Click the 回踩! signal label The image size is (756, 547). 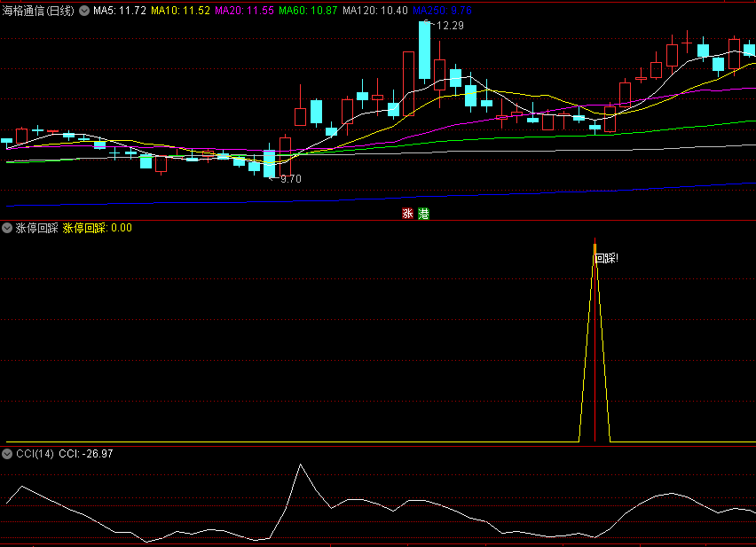click(607, 259)
